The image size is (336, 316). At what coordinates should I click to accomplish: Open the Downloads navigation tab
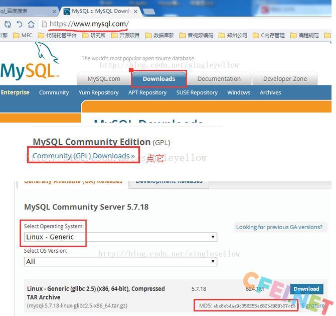coord(159,79)
